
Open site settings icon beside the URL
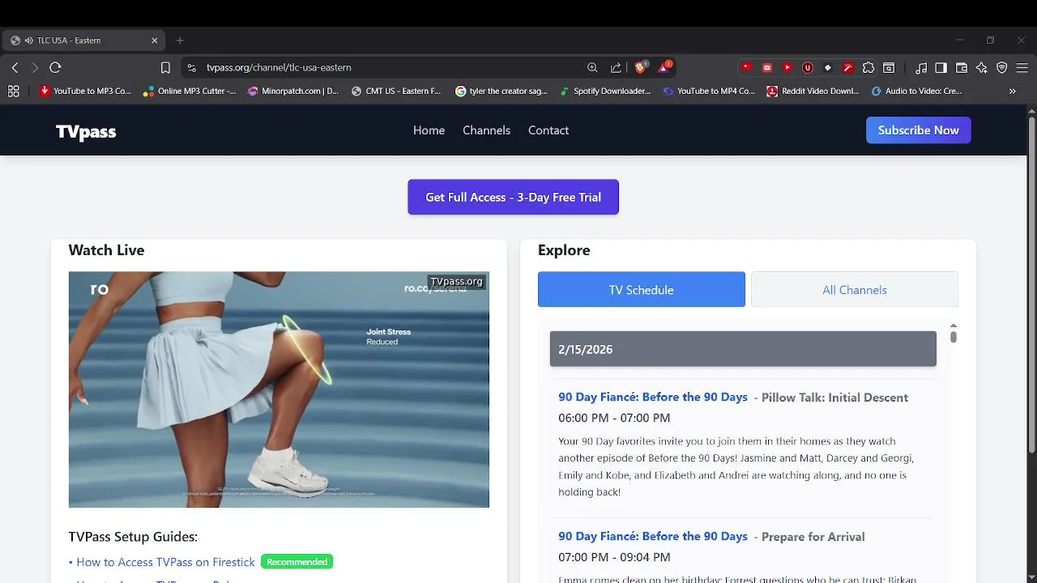[191, 68]
